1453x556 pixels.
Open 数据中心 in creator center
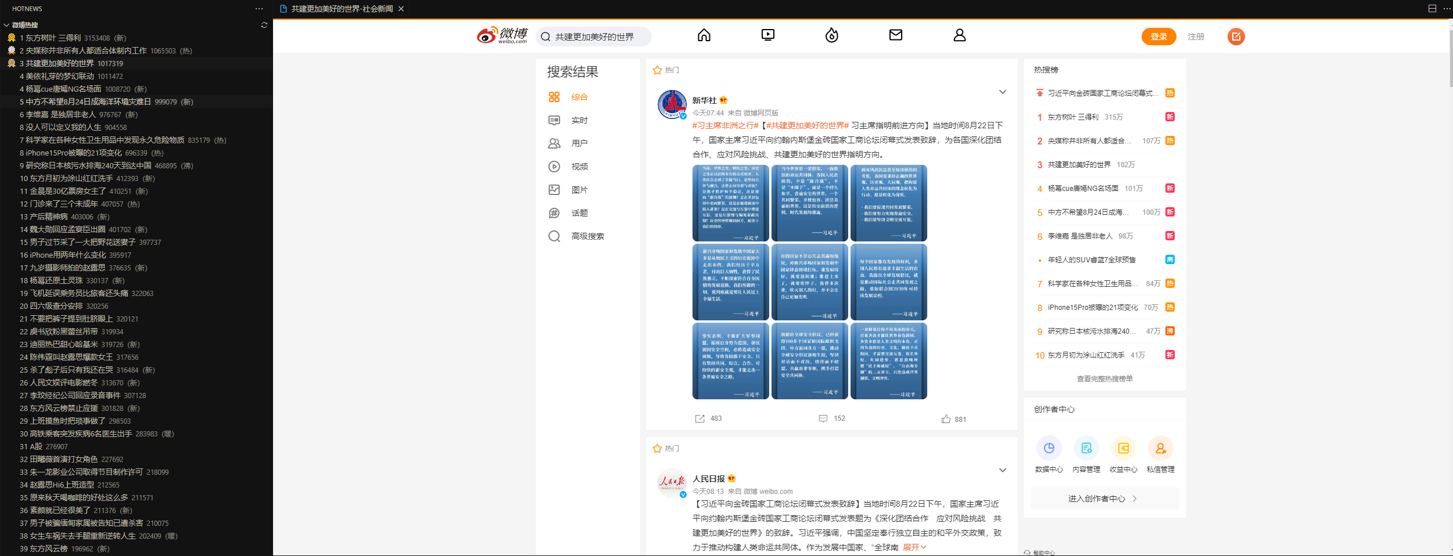coord(1049,454)
